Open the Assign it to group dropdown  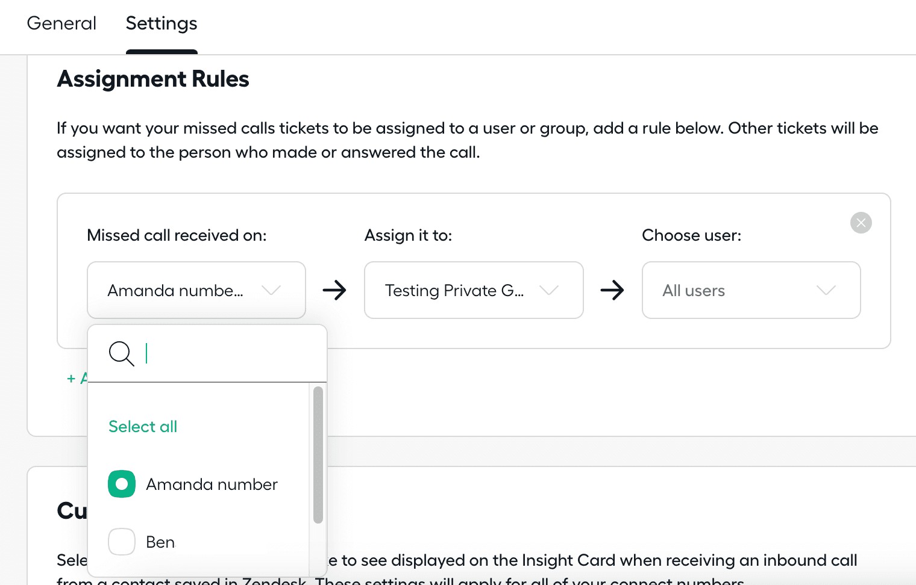[474, 290]
